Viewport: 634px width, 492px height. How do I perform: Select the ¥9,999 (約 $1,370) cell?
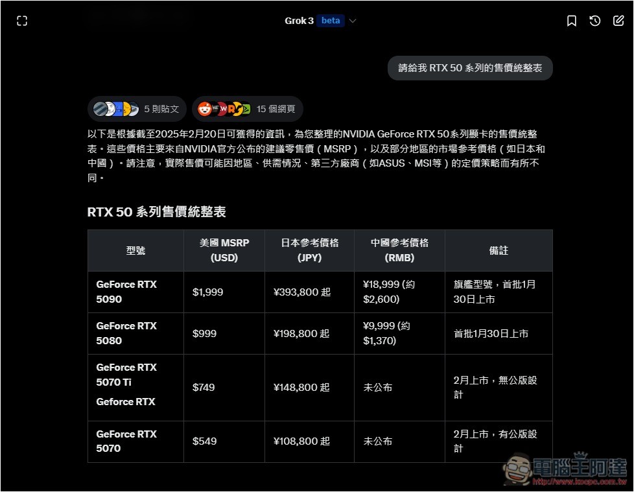pyautogui.click(x=399, y=334)
